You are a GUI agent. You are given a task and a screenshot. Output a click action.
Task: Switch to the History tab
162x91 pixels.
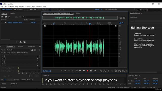[x=4, y=84]
